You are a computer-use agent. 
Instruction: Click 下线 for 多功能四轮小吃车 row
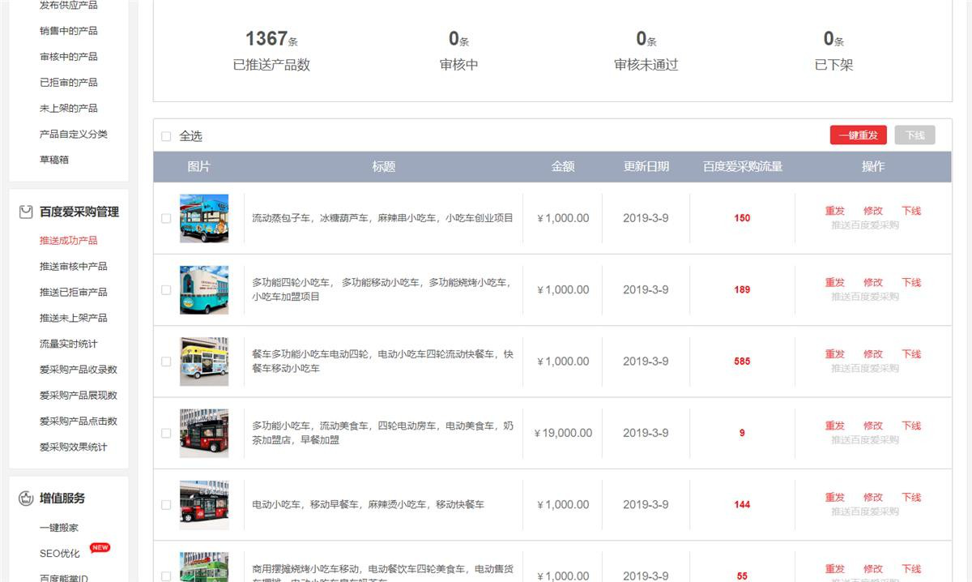click(x=911, y=283)
